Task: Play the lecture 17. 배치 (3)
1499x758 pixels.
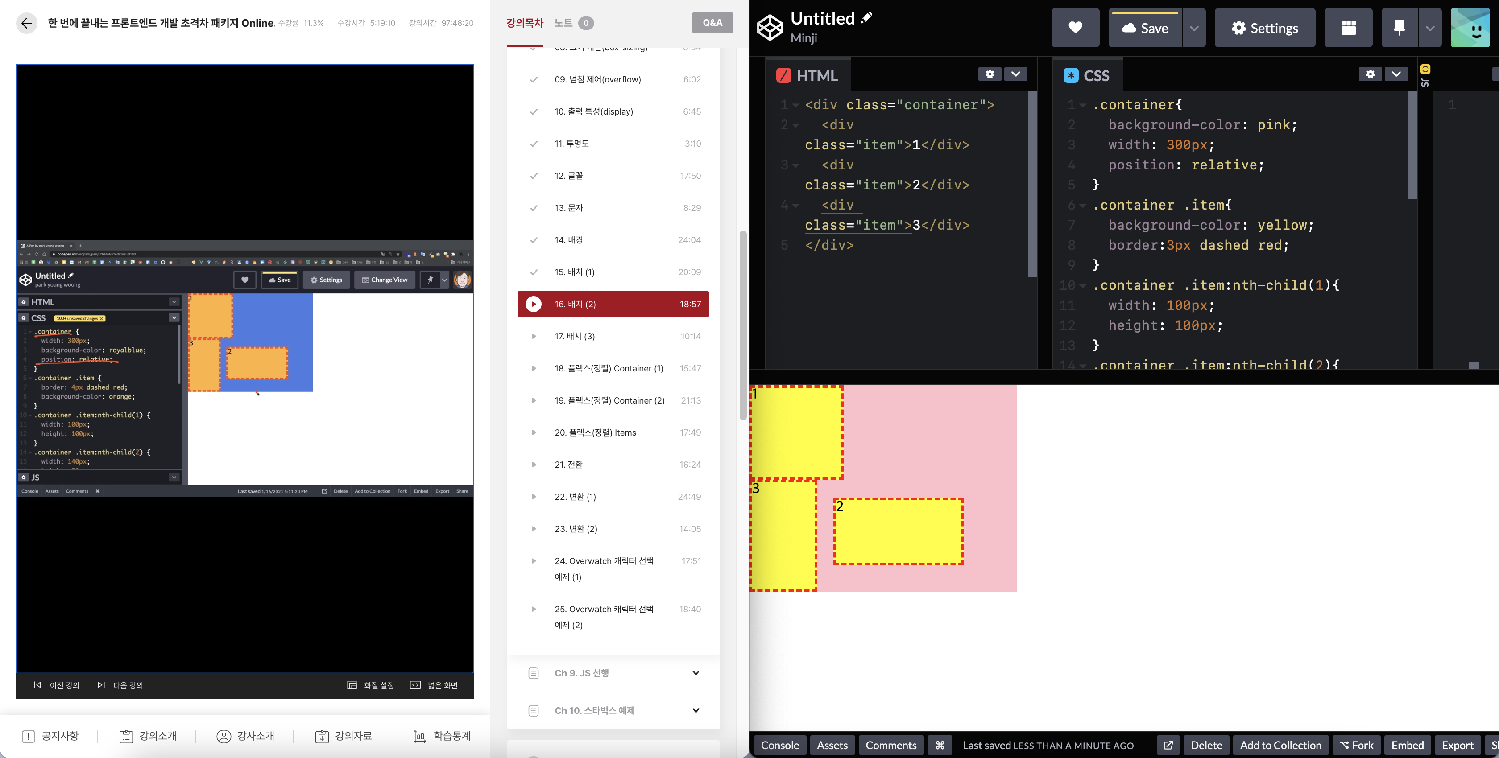Action: pos(574,336)
